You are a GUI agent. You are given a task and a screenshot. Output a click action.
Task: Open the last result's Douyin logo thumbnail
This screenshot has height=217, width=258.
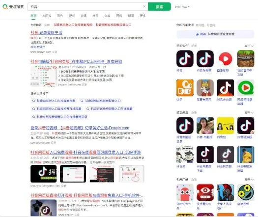[x=43, y=208]
